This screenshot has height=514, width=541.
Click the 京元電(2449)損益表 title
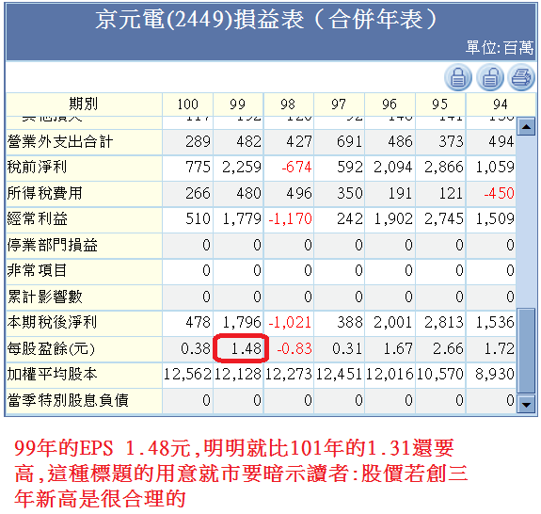click(x=199, y=20)
